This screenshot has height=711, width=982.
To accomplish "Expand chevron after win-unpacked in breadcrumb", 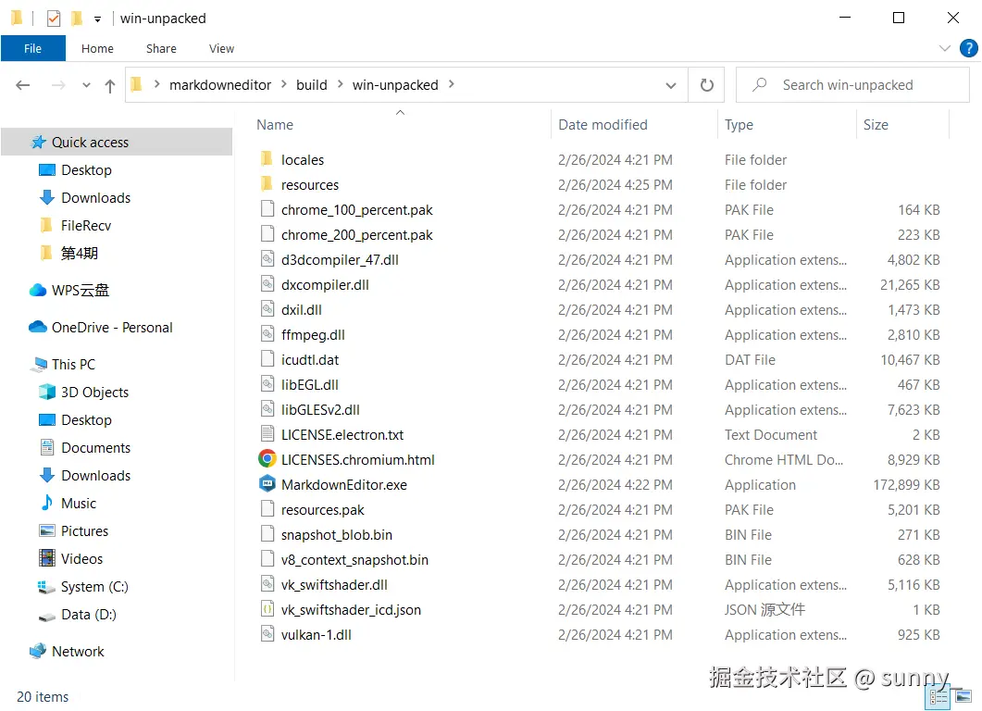I will (x=451, y=84).
